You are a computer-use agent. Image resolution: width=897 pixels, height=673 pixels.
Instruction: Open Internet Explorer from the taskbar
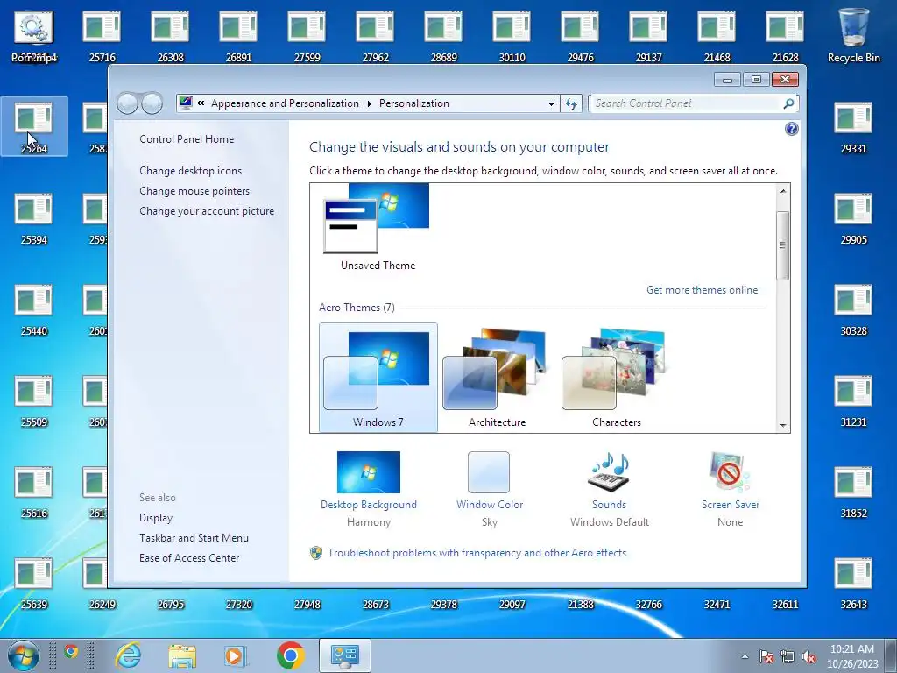[x=128, y=655]
